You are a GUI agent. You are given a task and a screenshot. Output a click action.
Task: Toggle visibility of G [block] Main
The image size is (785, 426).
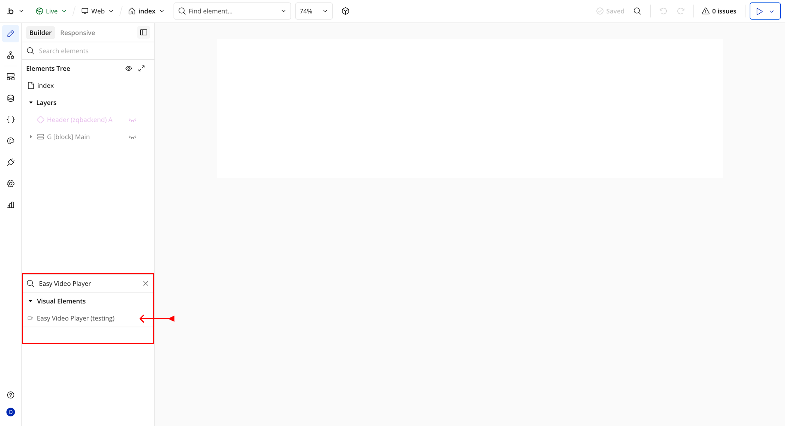132,137
